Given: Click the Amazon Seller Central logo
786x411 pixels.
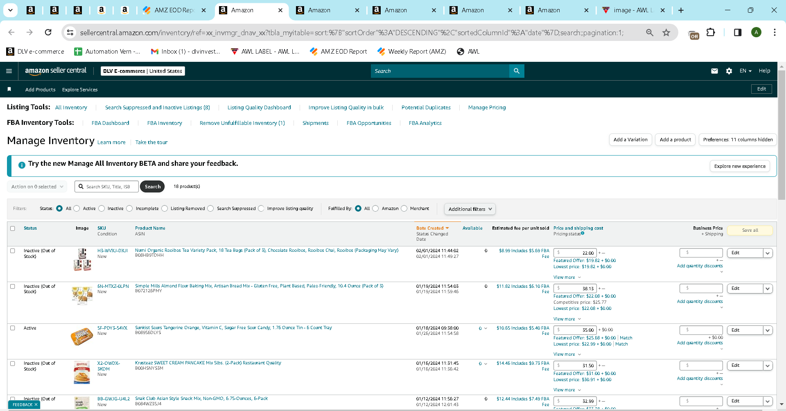Looking at the screenshot, I should click(x=56, y=71).
